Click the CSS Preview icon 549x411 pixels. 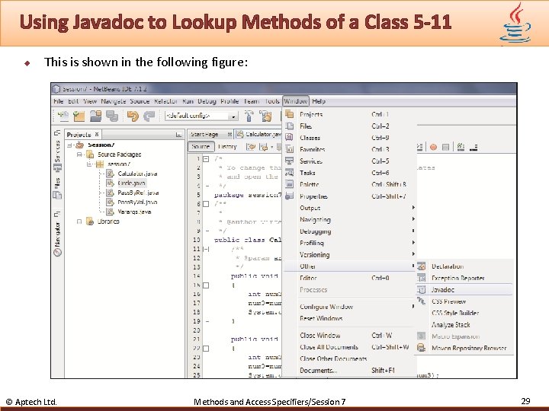click(x=421, y=301)
